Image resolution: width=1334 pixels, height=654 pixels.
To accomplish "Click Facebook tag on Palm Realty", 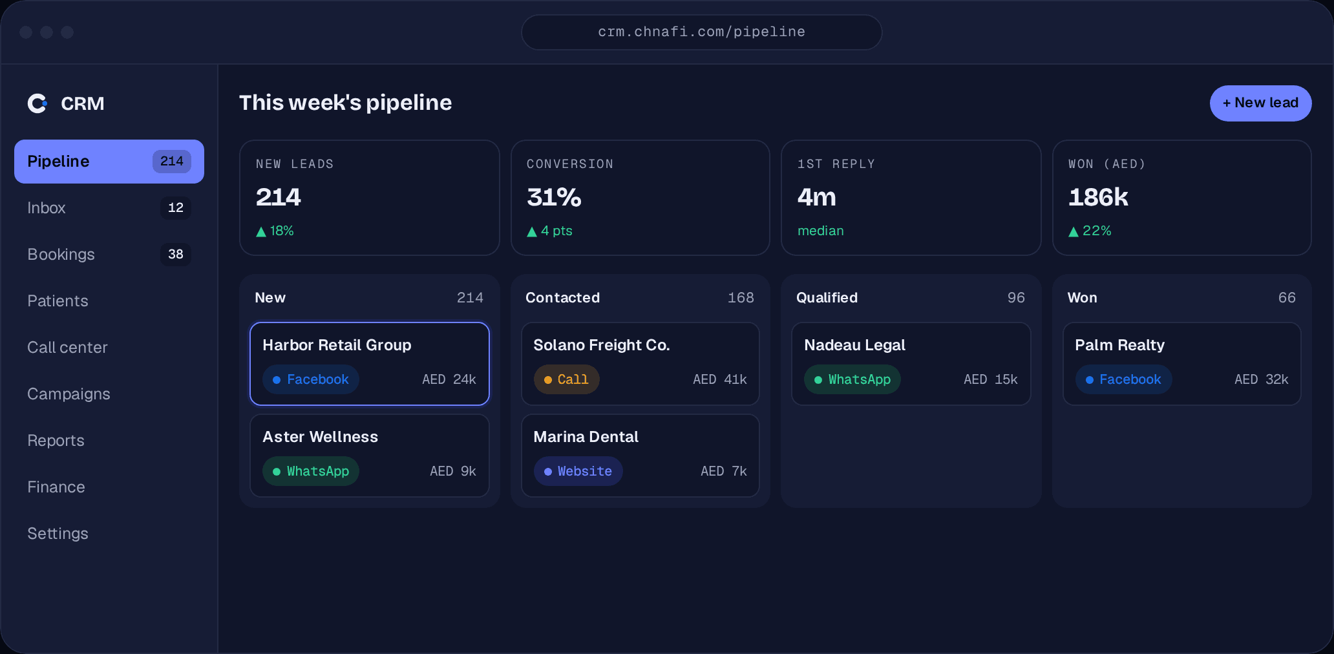I will click(x=1123, y=379).
